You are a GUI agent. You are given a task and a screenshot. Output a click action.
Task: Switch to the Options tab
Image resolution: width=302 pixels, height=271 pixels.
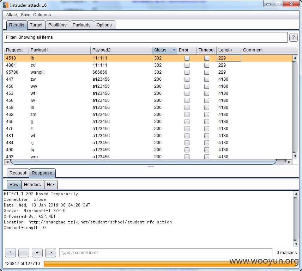pyautogui.click(x=104, y=25)
